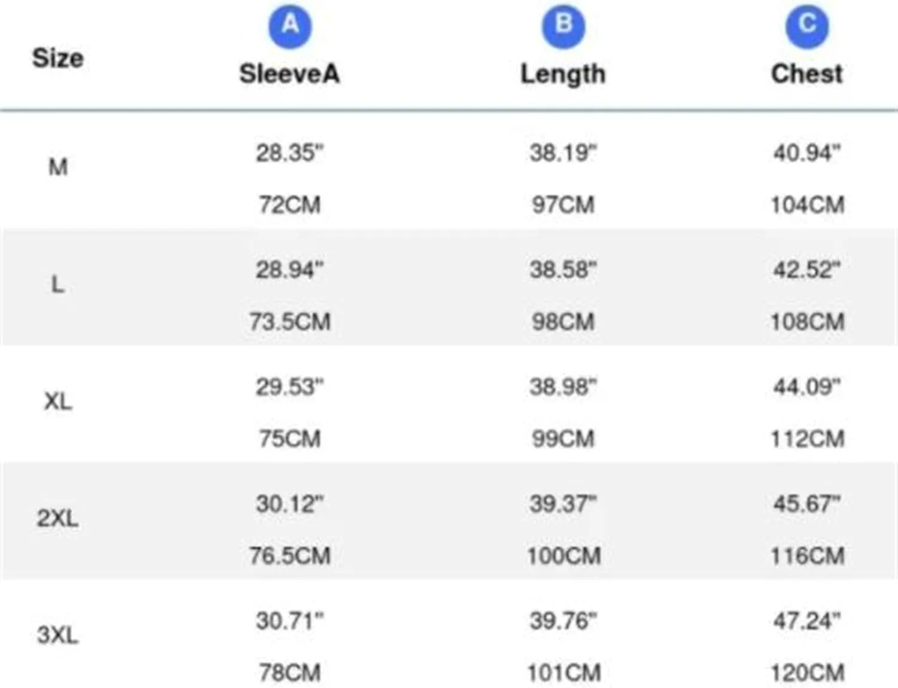Click the 73.5CM sleeve value
Image resolution: width=898 pixels, height=688 pixels.
[x=290, y=322]
